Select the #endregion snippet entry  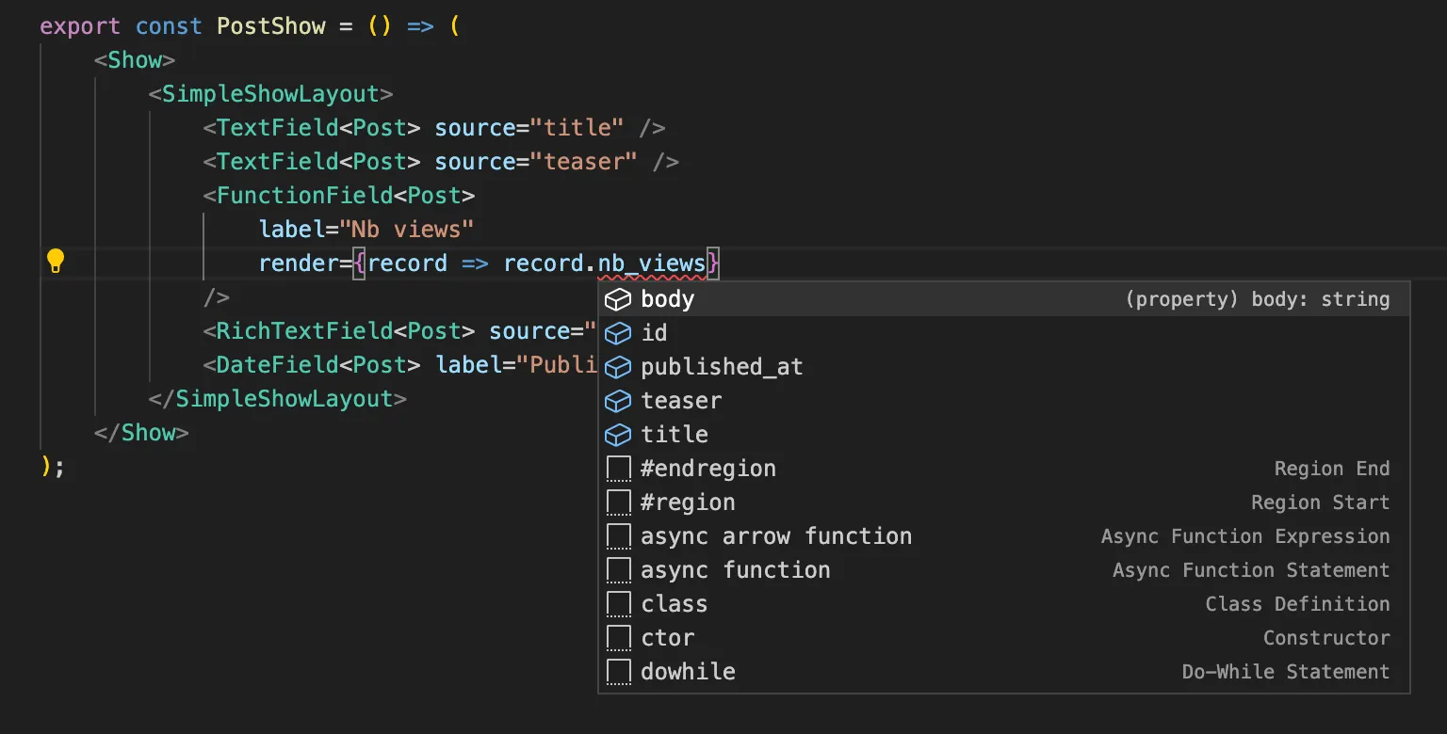(708, 468)
